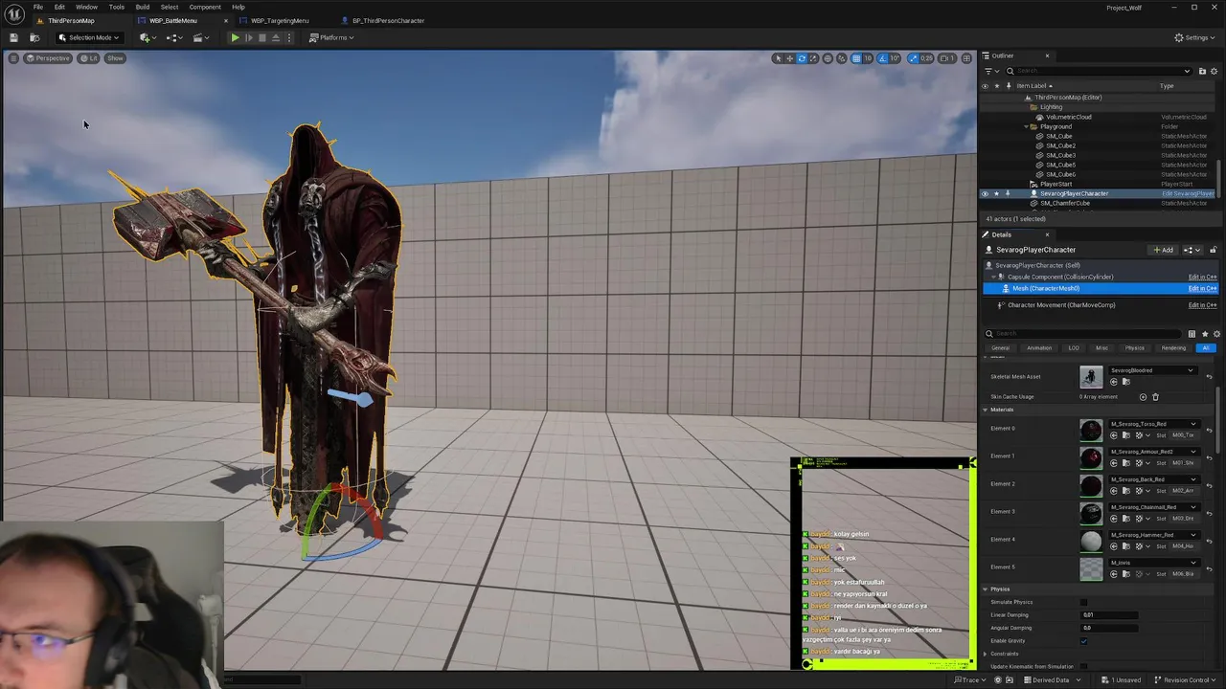
Task: Toggle scale snapping in viewport toolbar
Action: tap(914, 58)
